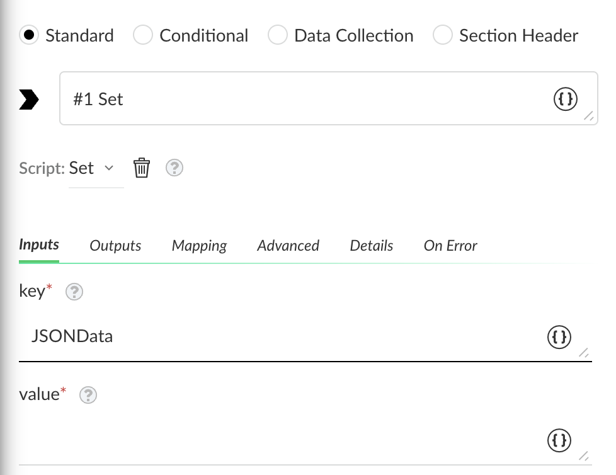Click the task name field '#1 Set'

(x=328, y=98)
